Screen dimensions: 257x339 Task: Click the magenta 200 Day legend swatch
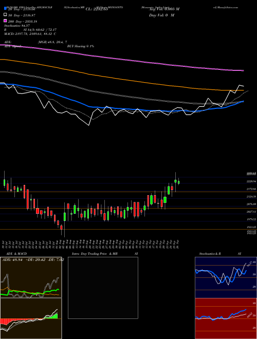6,21
